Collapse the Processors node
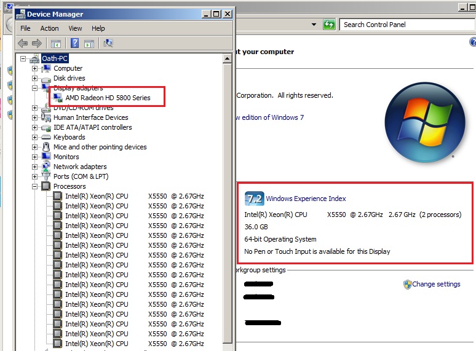 [34, 187]
